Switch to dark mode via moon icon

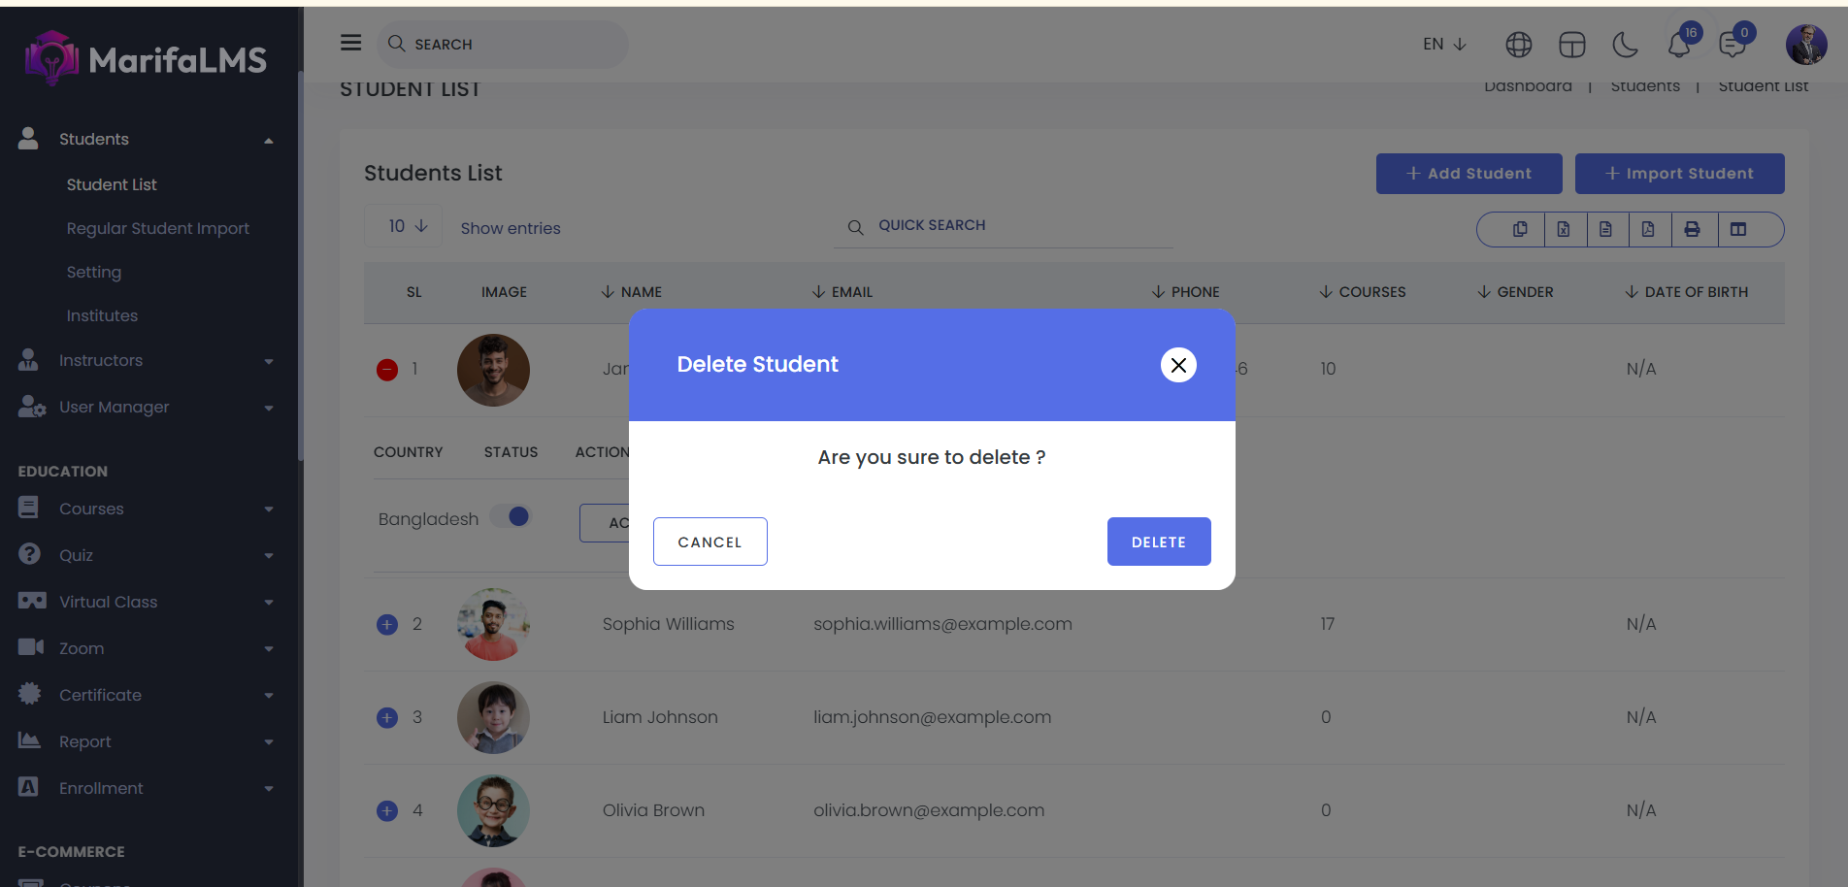1625,45
